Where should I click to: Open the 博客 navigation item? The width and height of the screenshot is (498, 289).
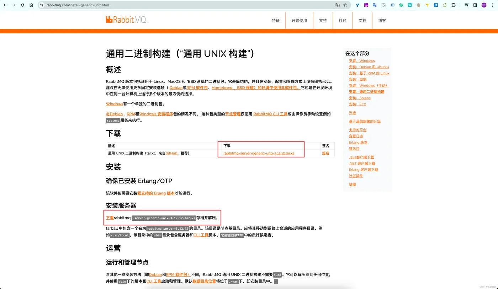[x=382, y=21]
